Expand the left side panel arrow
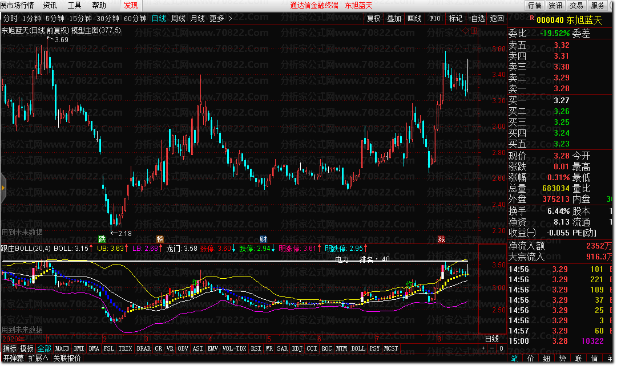This screenshot has width=617, height=366. click(3, 188)
